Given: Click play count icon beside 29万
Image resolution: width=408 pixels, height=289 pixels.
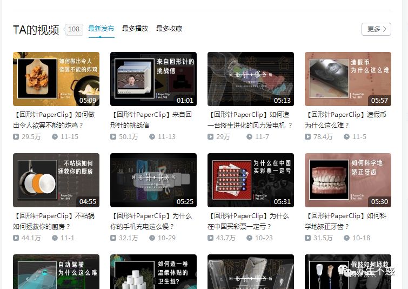Looking at the screenshot, I should coord(211,136).
